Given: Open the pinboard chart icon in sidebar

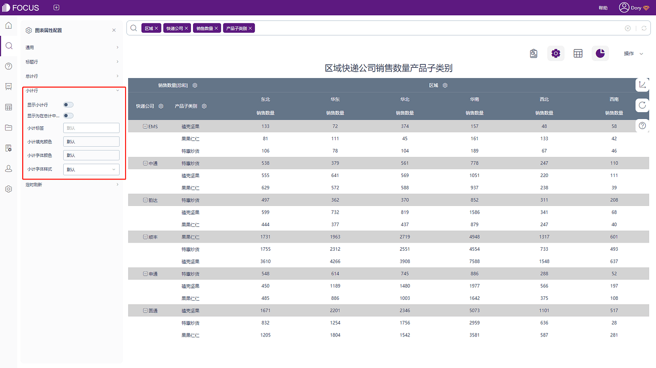Looking at the screenshot, I should tap(9, 87).
